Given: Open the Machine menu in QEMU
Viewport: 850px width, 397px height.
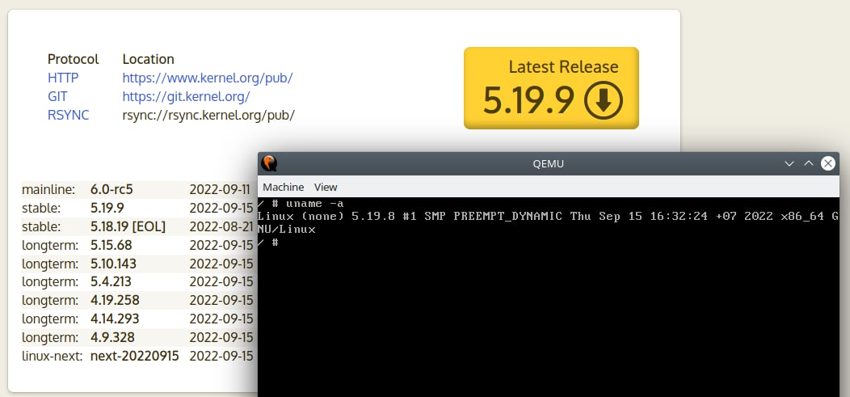Looking at the screenshot, I should (283, 187).
